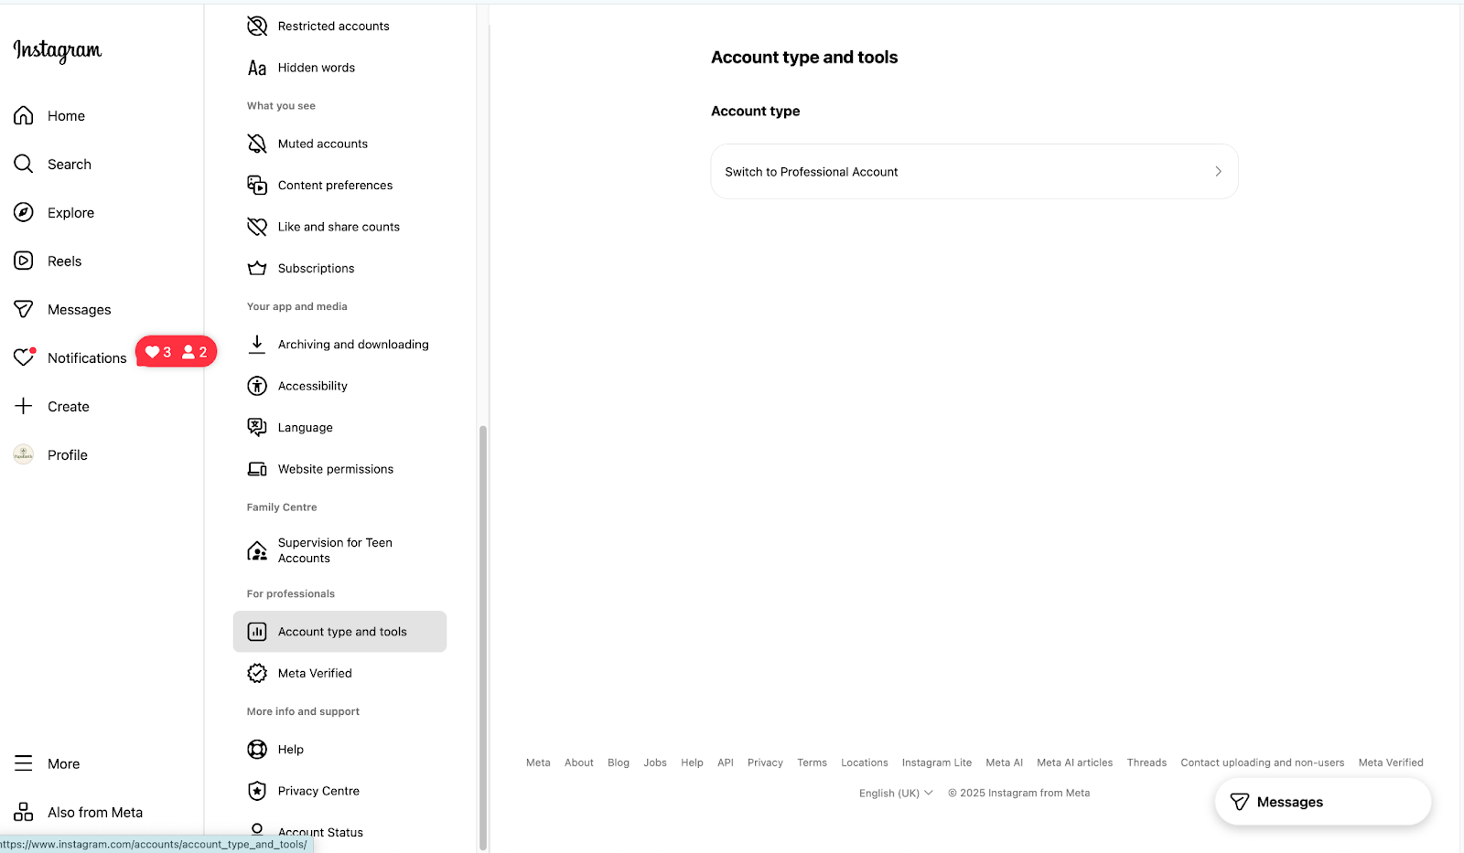Click the Meta AI articles footer link
The height and width of the screenshot is (853, 1464).
tap(1075, 762)
